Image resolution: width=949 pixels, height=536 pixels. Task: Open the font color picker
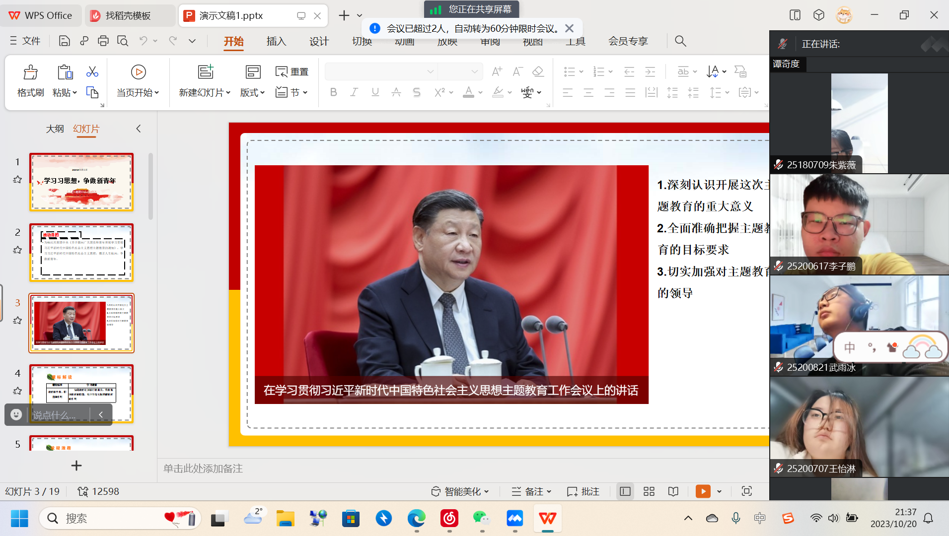[x=480, y=93]
